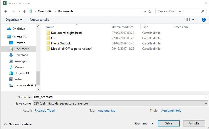Screen dimensions: 209x129
Task: Open the view options dropdown arrow
Action: click(x=193, y=20)
